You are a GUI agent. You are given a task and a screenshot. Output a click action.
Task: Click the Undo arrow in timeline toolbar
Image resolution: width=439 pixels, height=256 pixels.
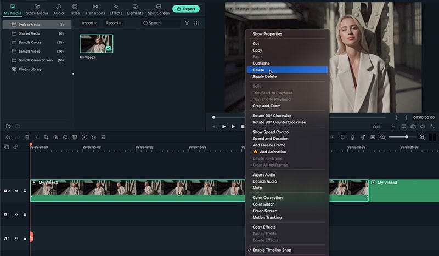point(8,138)
